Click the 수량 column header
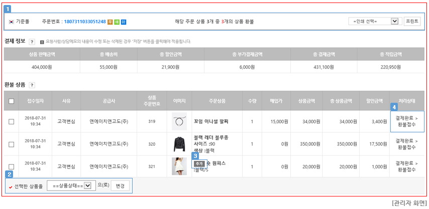Screen dimensions: 429x209 pos(252,101)
